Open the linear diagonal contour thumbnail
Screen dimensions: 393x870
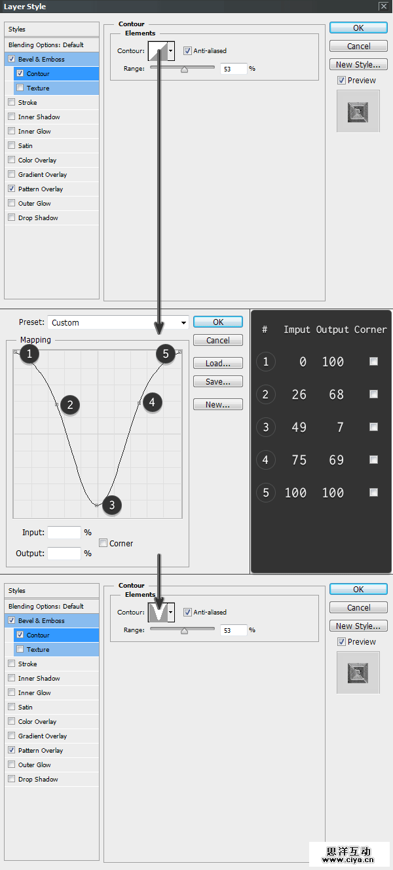tap(158, 50)
